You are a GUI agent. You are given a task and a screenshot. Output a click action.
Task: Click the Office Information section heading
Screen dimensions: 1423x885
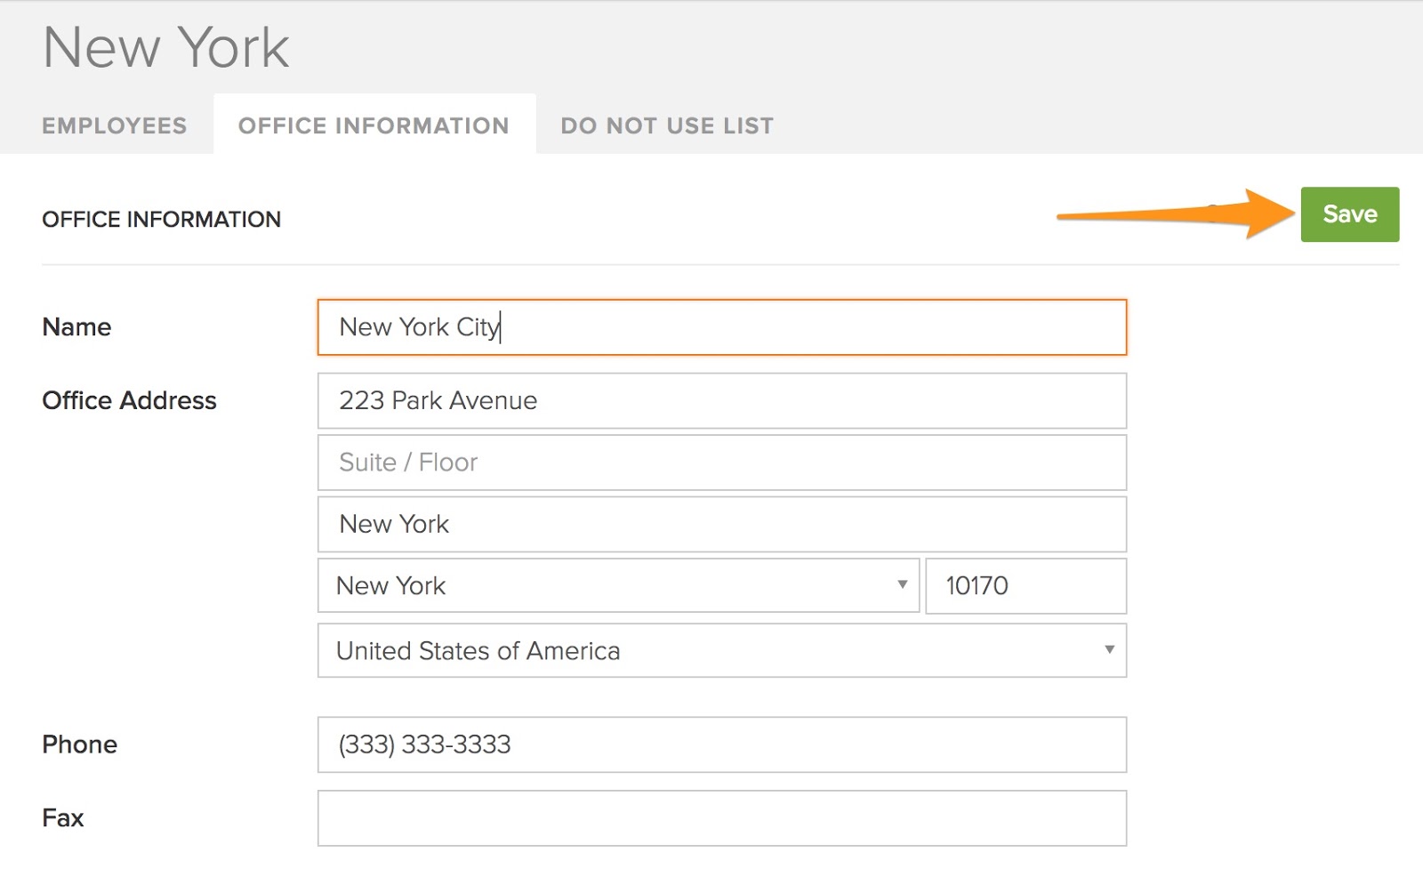pyautogui.click(x=161, y=220)
